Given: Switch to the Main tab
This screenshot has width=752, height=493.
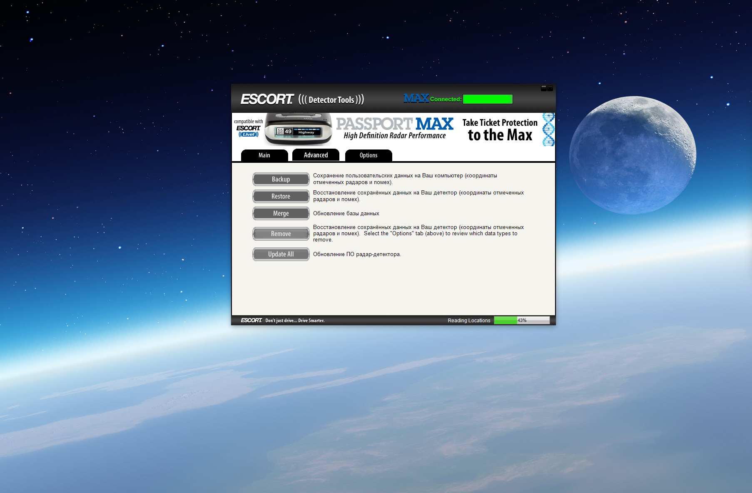Looking at the screenshot, I should coord(264,155).
